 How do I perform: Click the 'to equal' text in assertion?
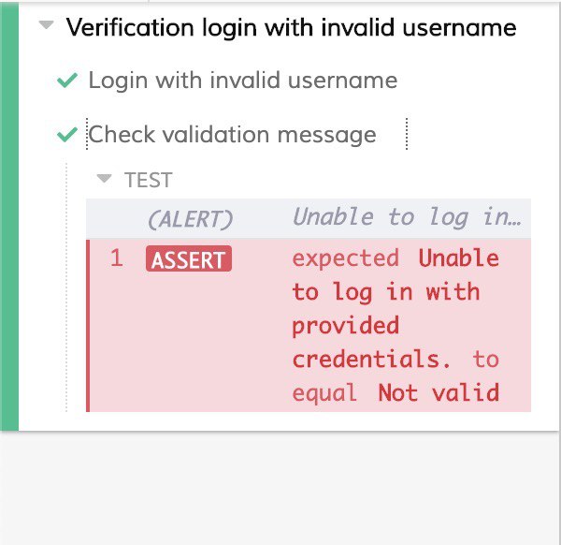tap(324, 392)
